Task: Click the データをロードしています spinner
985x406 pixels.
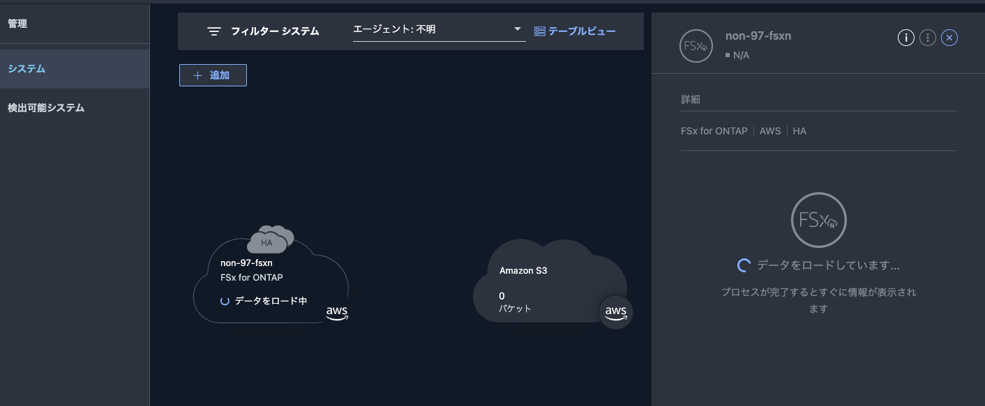Action: click(x=744, y=265)
